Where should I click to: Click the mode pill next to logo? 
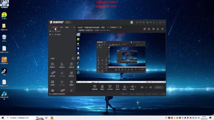pos(68,22)
